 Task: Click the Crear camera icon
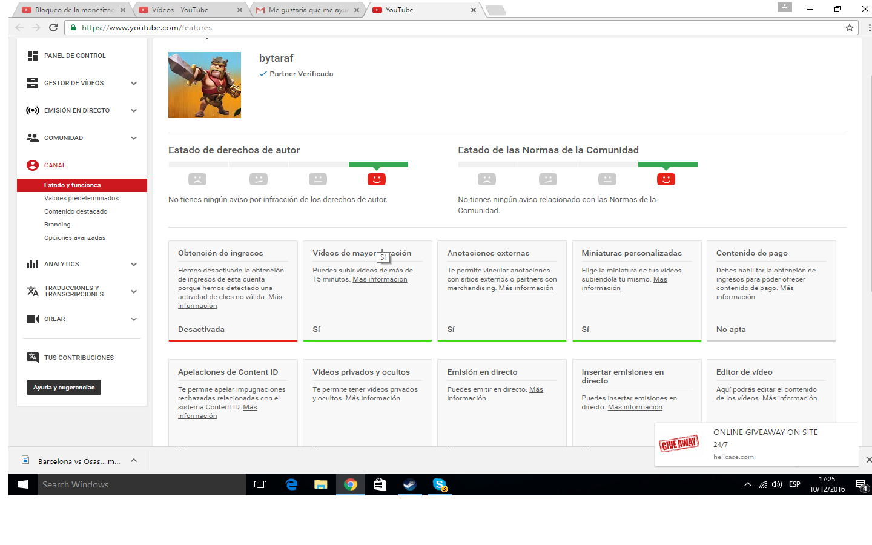[33, 319]
